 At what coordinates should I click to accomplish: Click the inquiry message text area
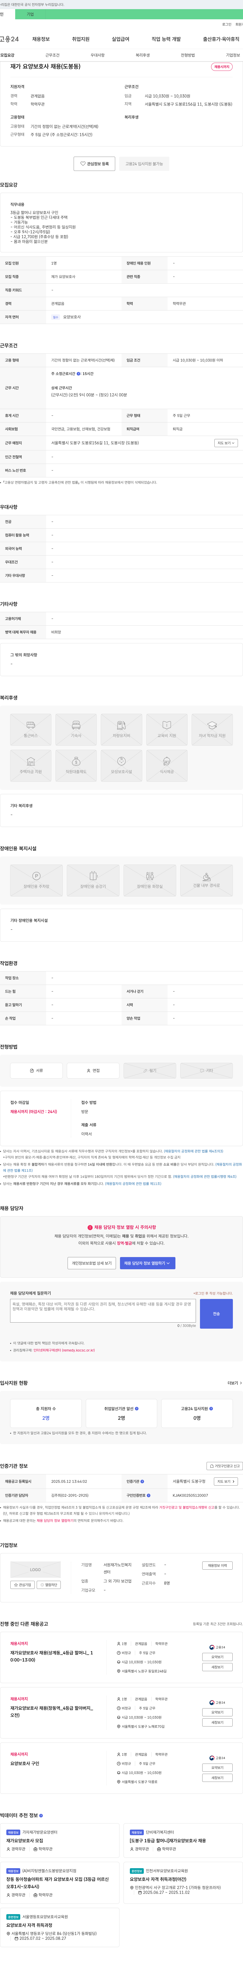tap(103, 1311)
